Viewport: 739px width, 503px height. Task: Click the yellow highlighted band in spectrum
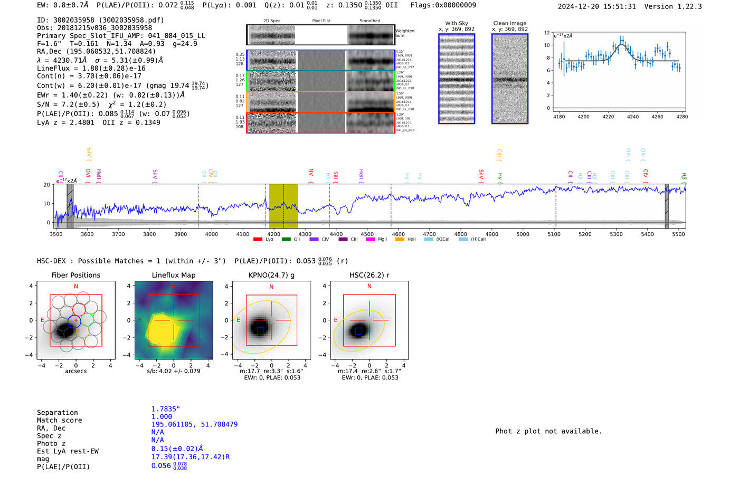[283, 206]
